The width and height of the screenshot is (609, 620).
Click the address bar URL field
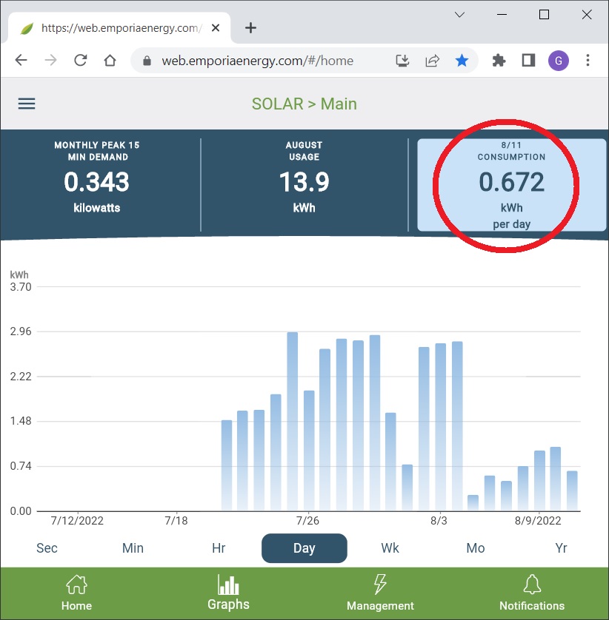click(x=257, y=61)
